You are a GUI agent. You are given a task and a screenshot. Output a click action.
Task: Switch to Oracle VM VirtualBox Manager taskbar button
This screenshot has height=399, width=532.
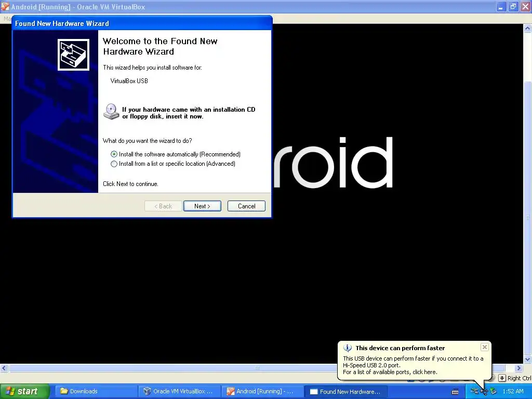coord(179,391)
